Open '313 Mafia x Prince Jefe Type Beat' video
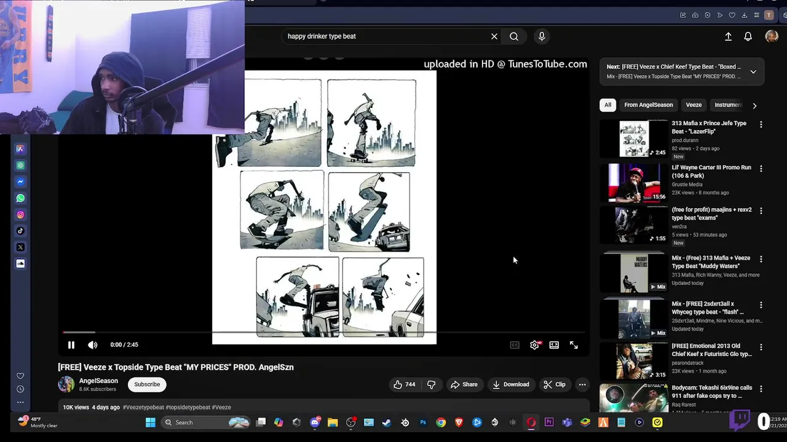 point(709,127)
